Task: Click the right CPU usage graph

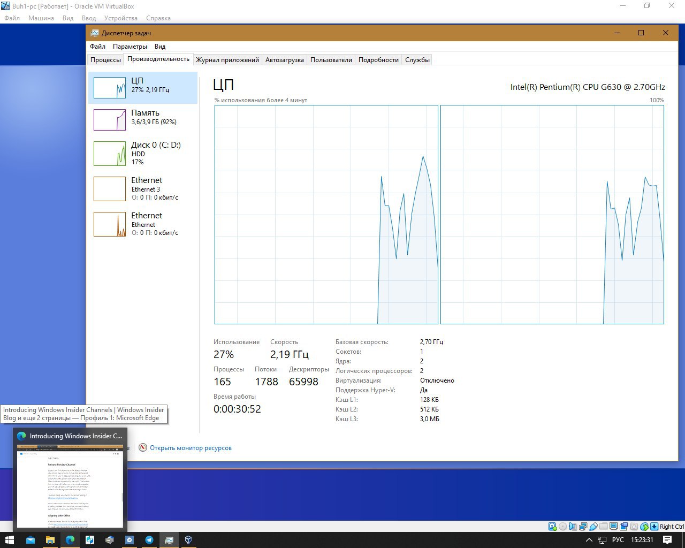Action: tap(552, 215)
